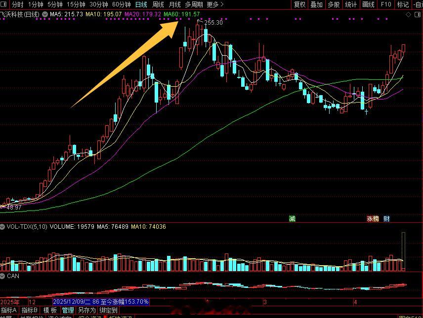The height and width of the screenshot is (318, 423).
Task: Click the VOLUME: 19579 value
Action: [72, 227]
